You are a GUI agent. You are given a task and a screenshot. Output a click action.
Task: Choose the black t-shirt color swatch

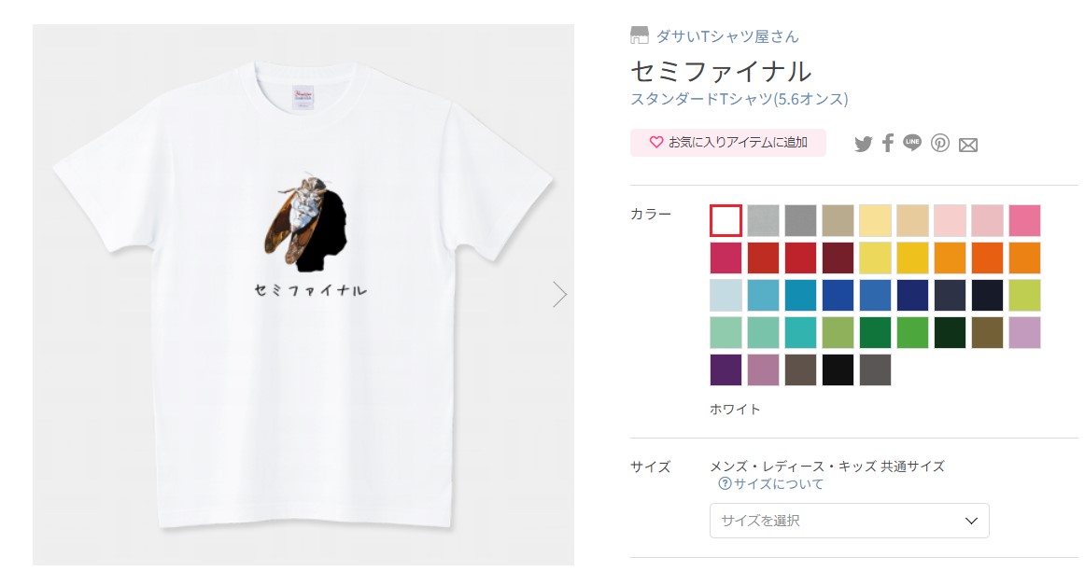[838, 369]
